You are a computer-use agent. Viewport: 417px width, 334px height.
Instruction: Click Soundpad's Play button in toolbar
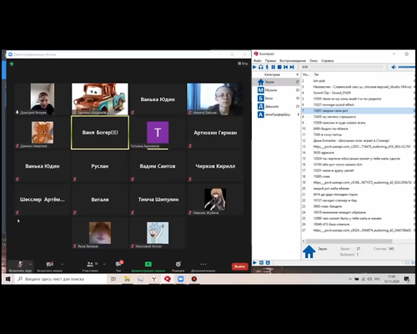pos(254,67)
